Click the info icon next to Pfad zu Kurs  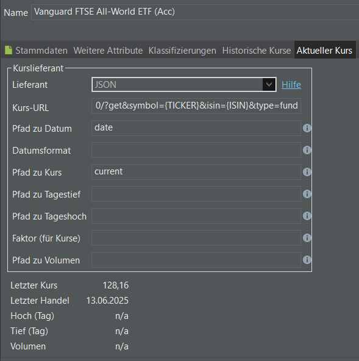(307, 172)
